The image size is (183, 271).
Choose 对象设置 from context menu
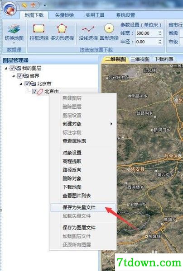click(83, 153)
